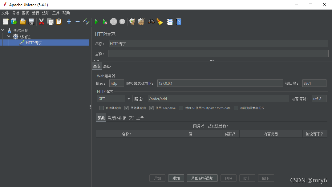Click the Reset search brush icon
Screen dimensions: 332x187
point(160,22)
